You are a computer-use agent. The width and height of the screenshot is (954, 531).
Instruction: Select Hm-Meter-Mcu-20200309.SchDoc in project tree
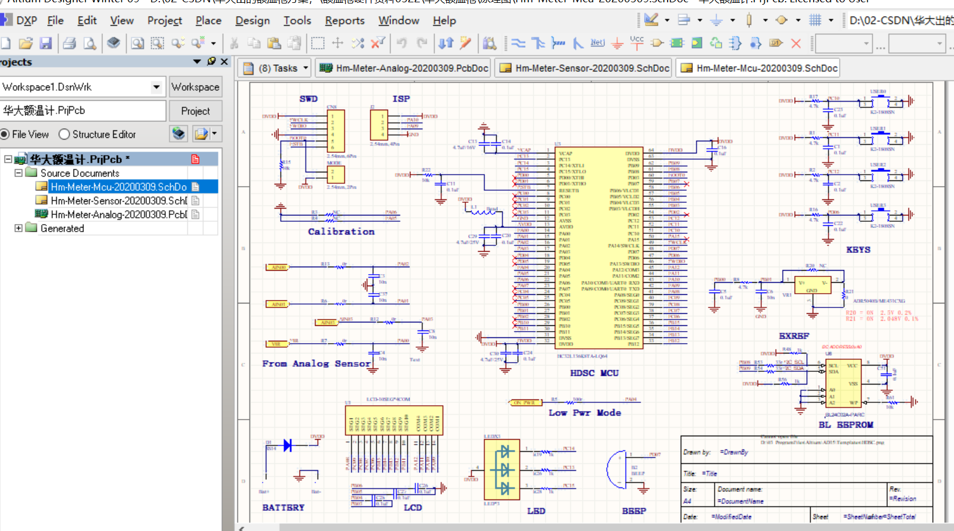[x=118, y=187]
